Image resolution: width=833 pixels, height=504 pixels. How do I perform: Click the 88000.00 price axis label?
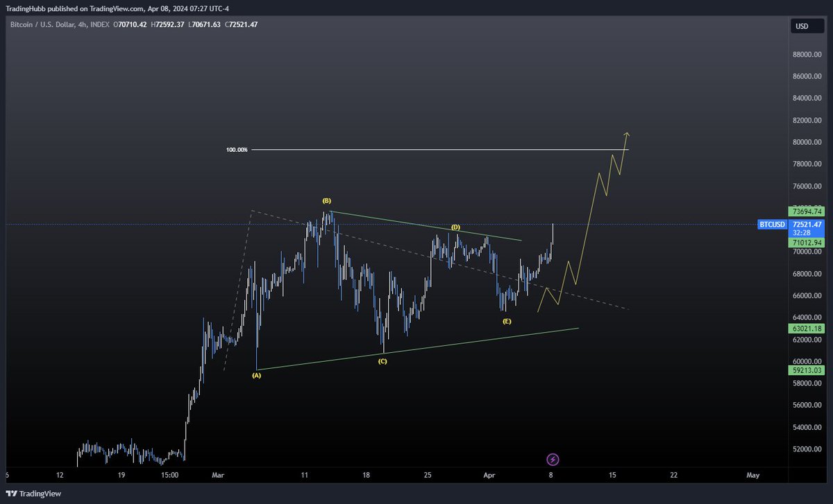(808, 55)
